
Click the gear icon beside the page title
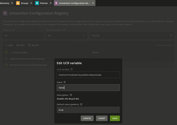5,13
